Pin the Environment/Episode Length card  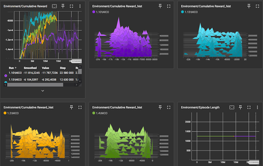240,107
